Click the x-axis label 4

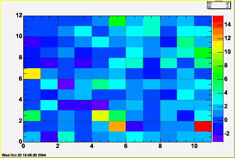tap(92, 146)
